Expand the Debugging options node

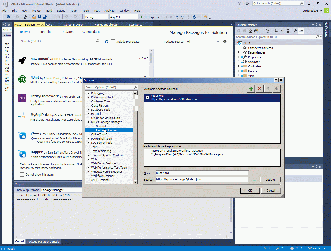88,93
